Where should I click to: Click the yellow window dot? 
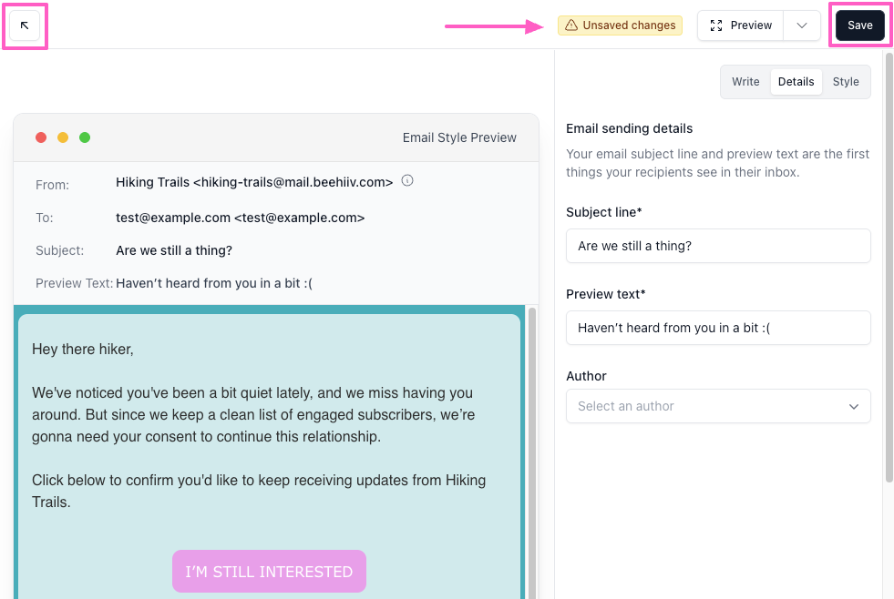tap(63, 137)
